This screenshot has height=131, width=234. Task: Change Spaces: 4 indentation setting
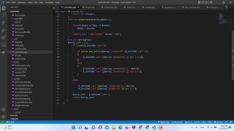(x=188, y=122)
